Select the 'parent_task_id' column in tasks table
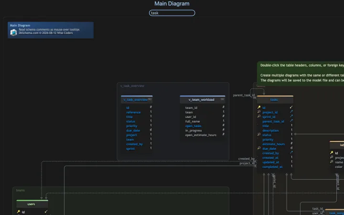The image size is (344, 215). point(273,121)
